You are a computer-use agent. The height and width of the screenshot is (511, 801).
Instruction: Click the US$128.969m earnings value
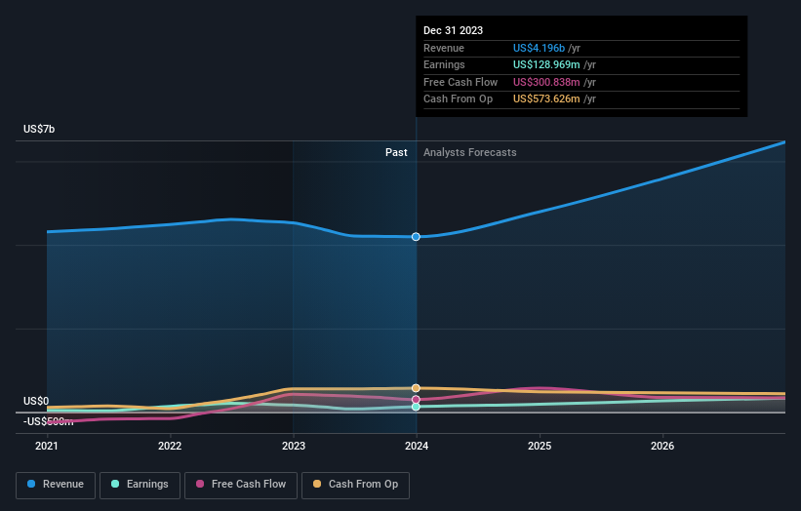[x=546, y=64]
